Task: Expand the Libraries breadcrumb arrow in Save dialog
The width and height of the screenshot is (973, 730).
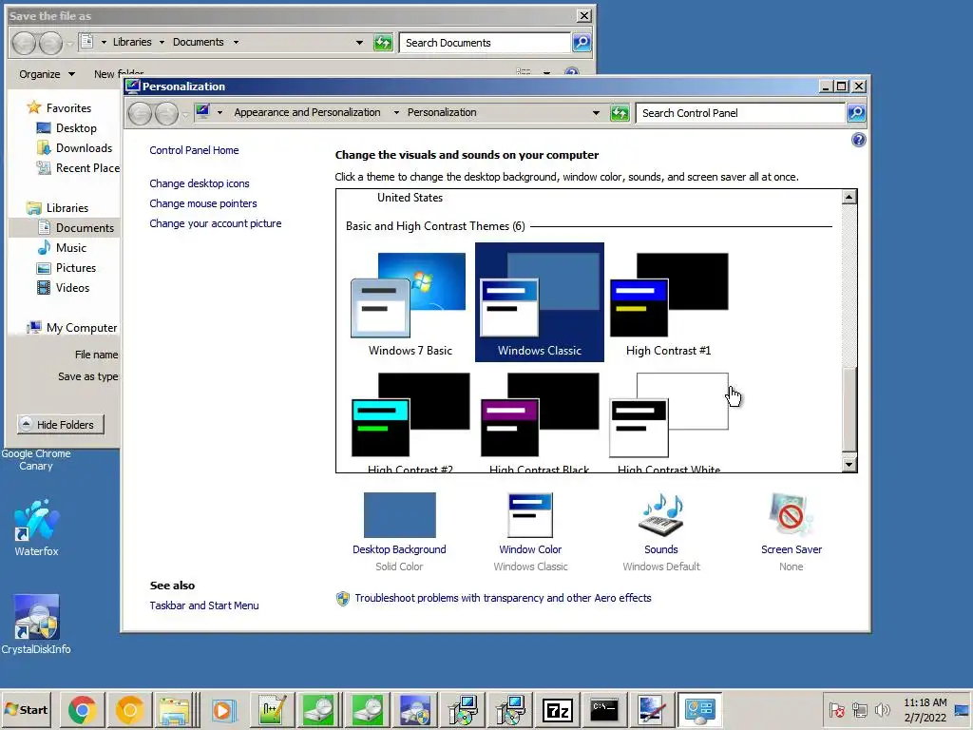Action: pyautogui.click(x=162, y=42)
